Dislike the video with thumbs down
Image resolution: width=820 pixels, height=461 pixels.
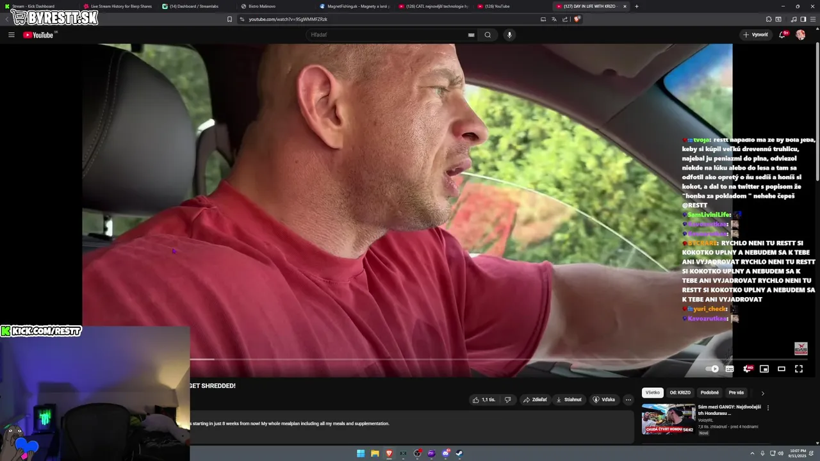pos(507,400)
